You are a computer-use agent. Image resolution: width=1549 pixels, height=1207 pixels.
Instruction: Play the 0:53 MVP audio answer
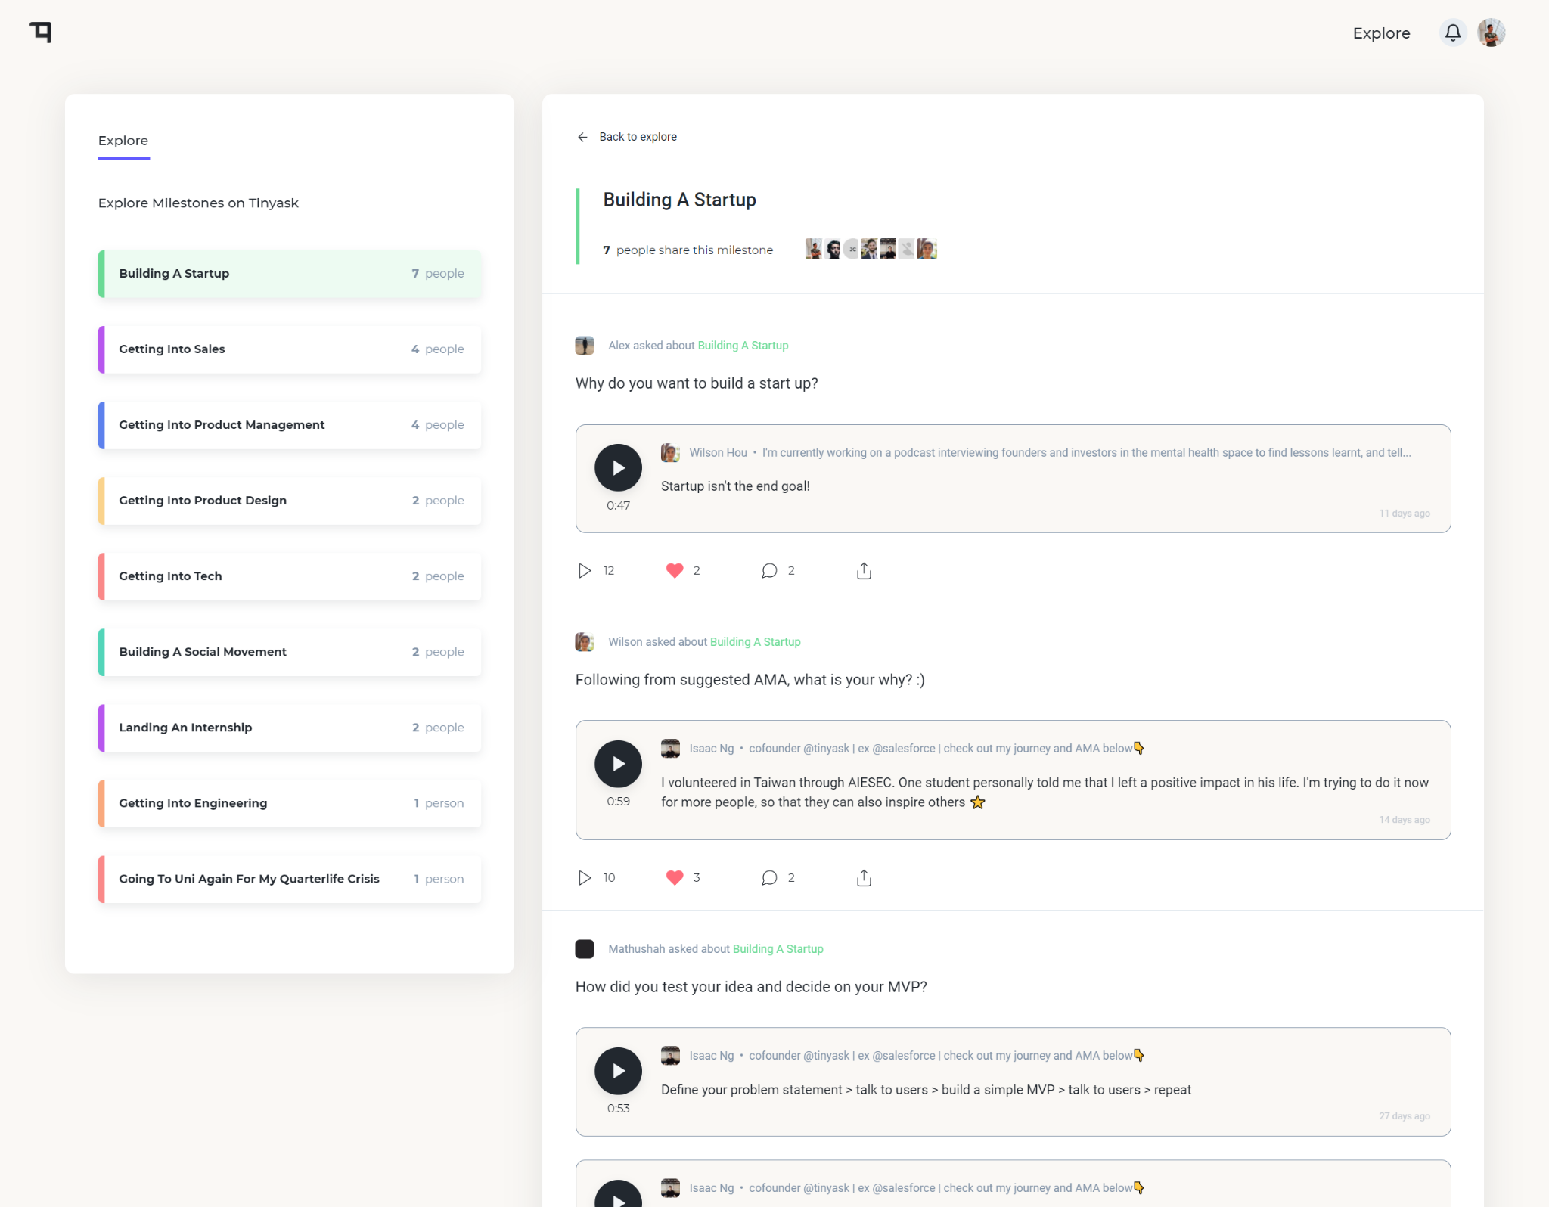pos(618,1071)
